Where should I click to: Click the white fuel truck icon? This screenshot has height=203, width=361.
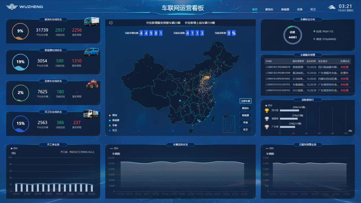pyautogui.click(x=91, y=22)
